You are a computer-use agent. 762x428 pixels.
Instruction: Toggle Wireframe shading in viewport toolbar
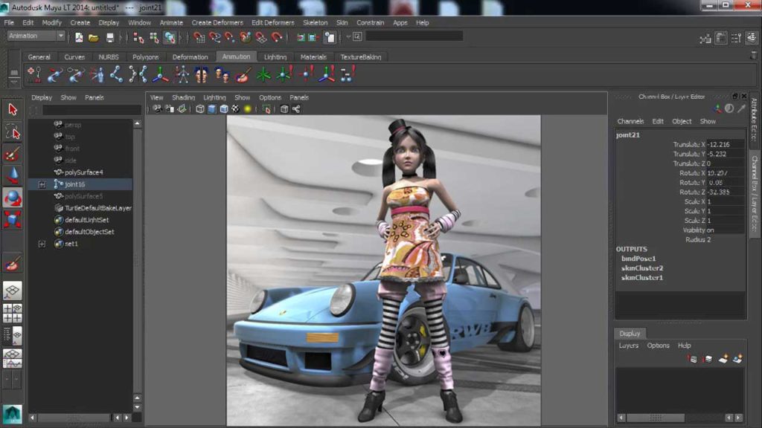point(199,109)
